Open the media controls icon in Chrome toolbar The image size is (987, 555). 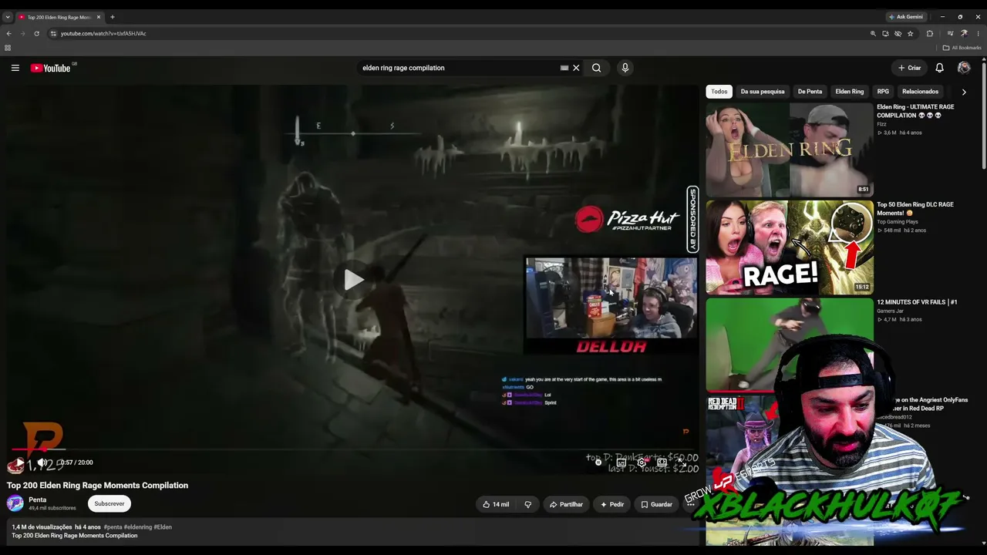coord(950,33)
